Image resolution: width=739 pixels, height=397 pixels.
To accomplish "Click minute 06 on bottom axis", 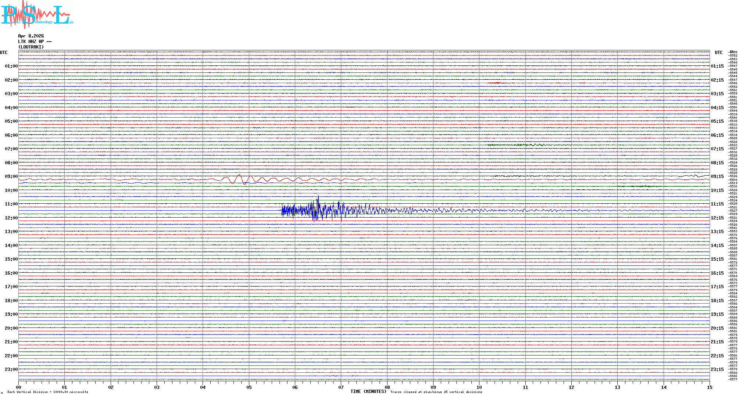I will 295,387.
